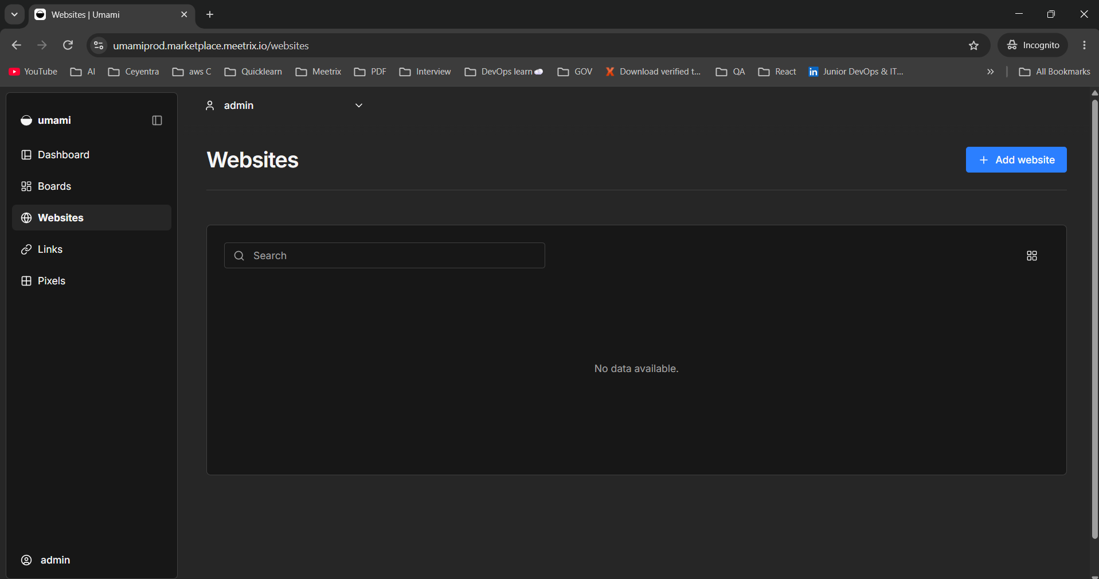Go forward in browser history
Screen dimensions: 1099x579
42,45
